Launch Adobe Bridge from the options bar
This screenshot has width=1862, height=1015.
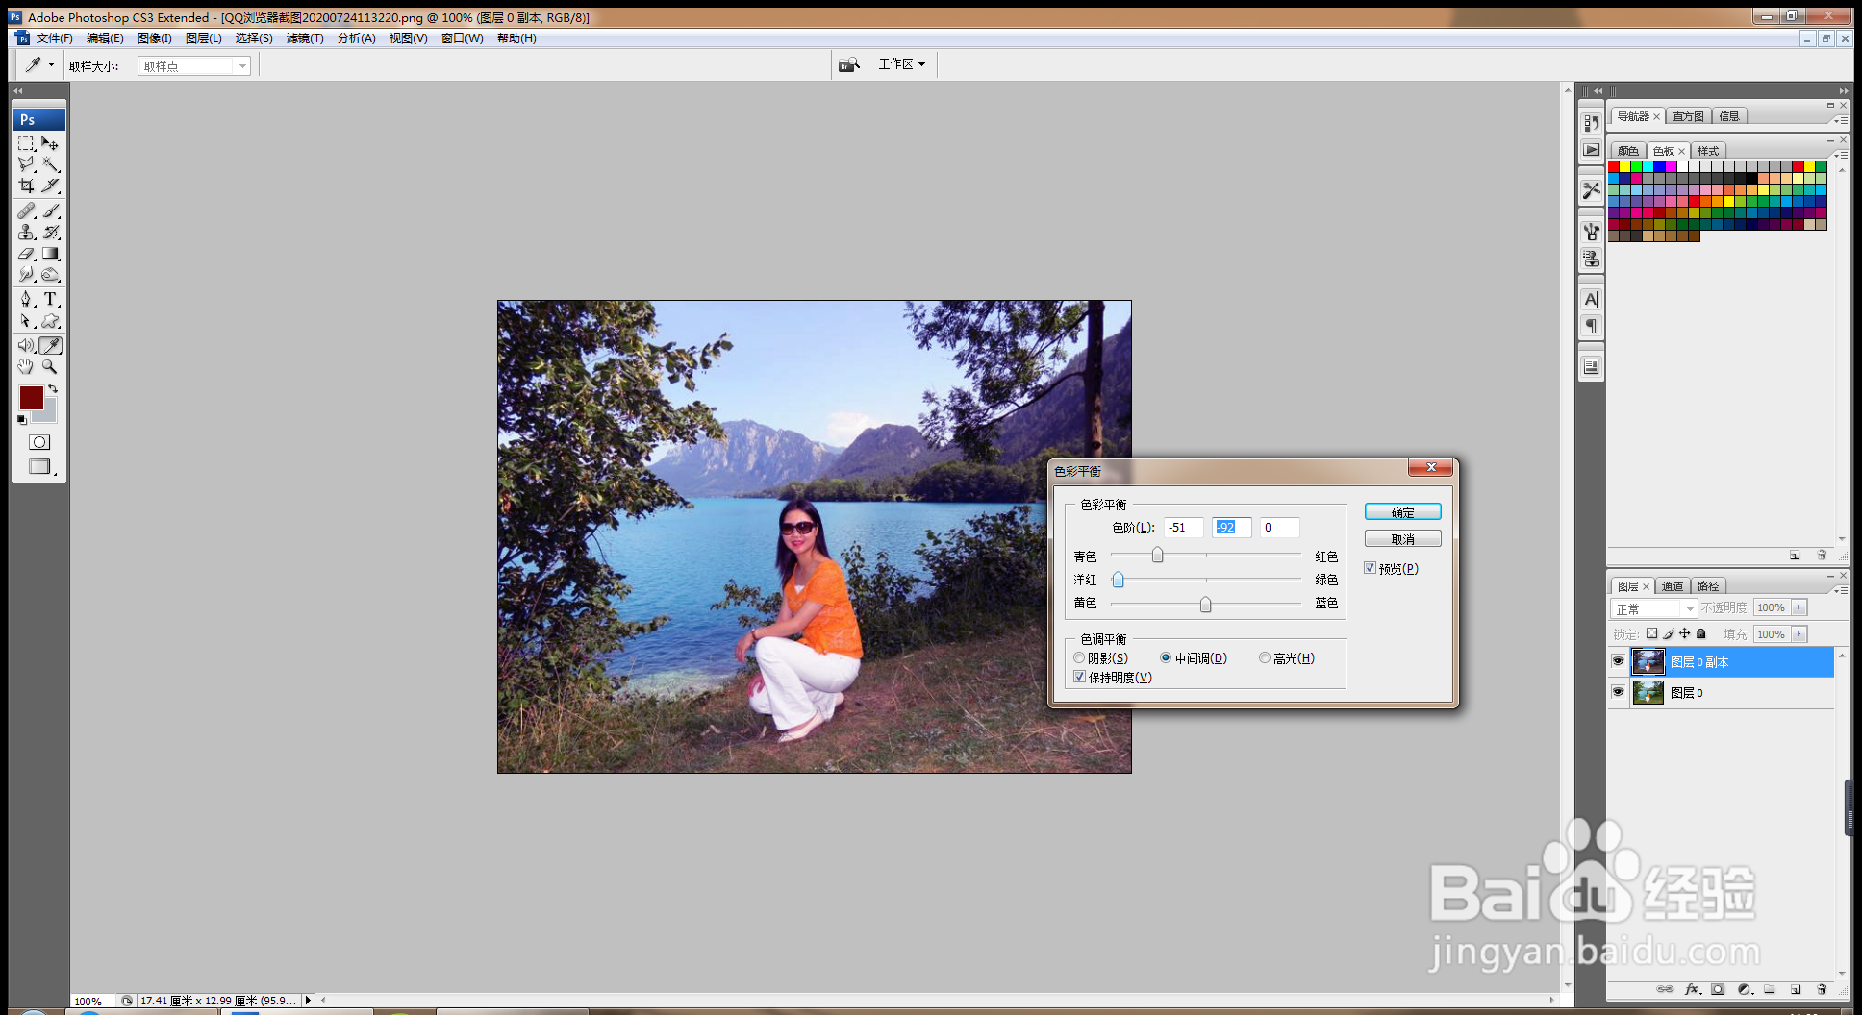[x=848, y=64]
